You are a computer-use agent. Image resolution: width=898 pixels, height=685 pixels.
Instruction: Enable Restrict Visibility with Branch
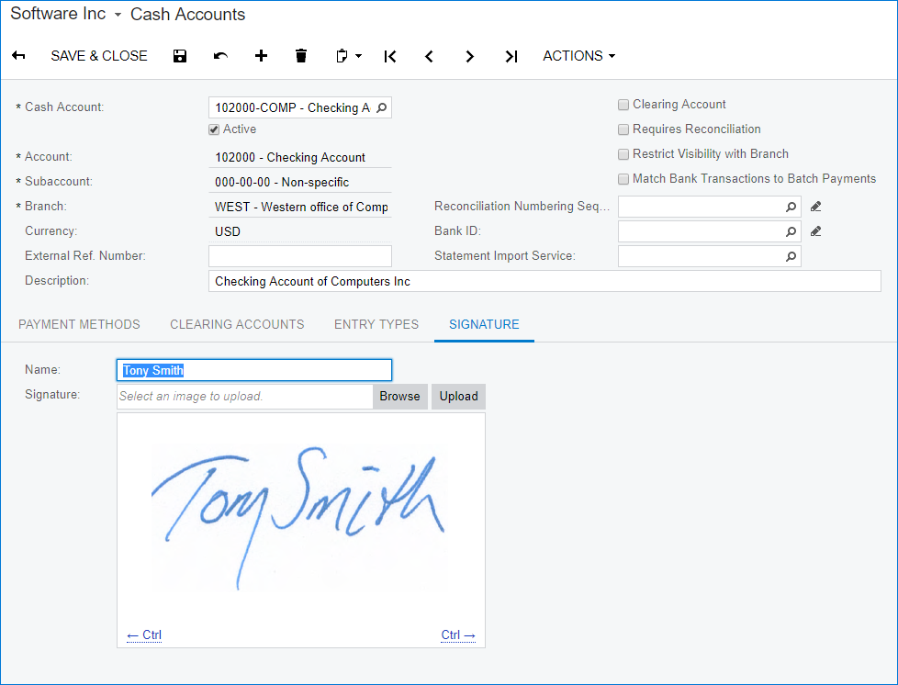click(x=623, y=154)
